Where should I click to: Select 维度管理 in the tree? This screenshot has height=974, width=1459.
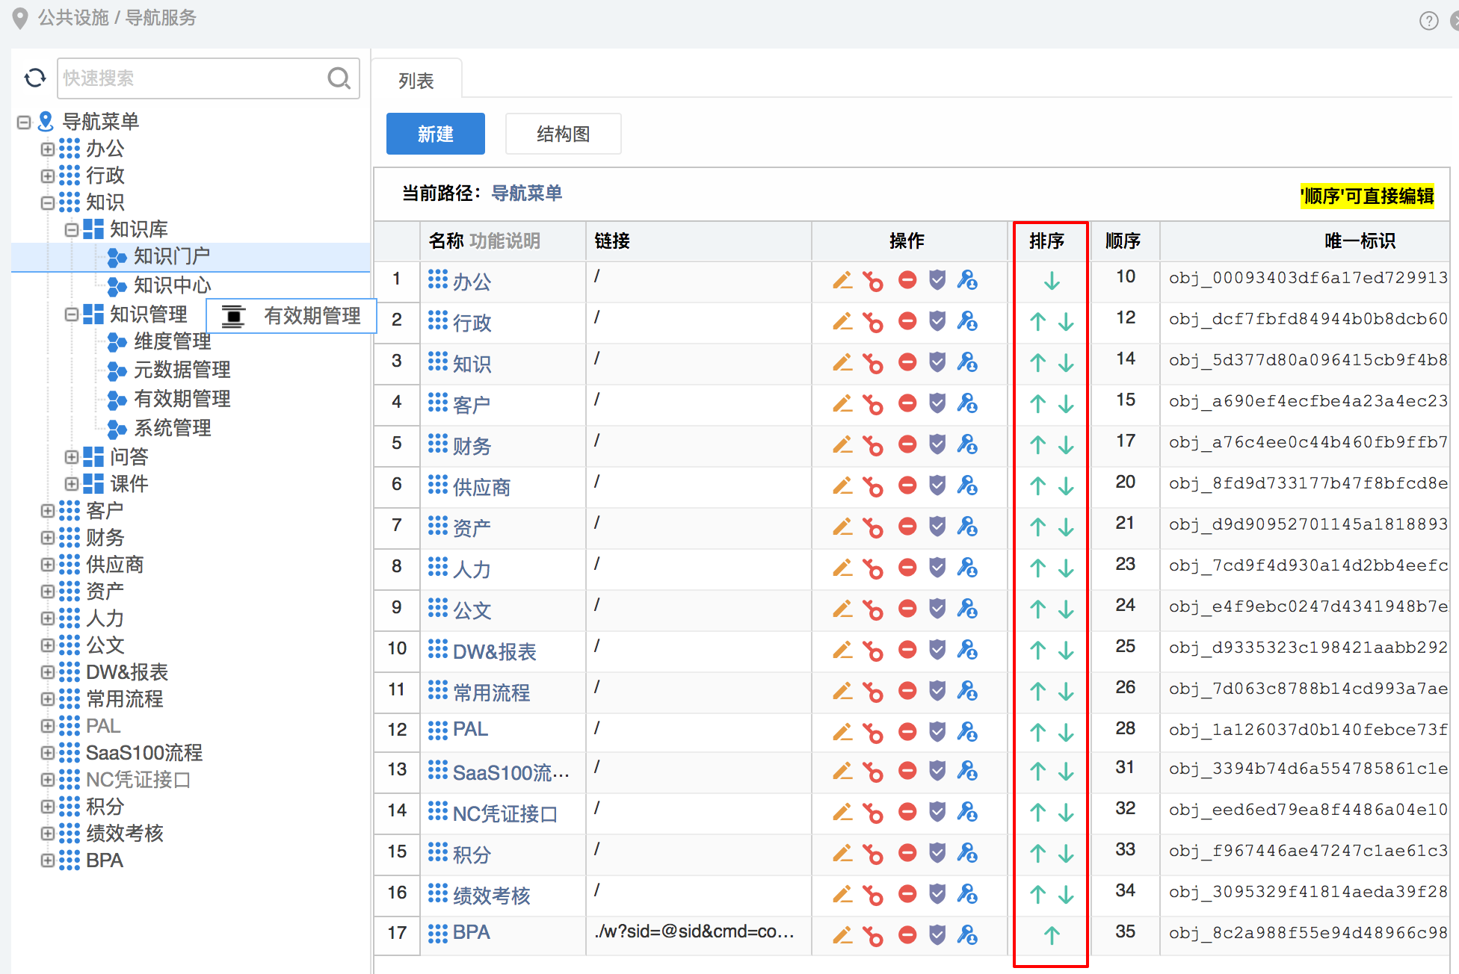pyautogui.click(x=172, y=341)
